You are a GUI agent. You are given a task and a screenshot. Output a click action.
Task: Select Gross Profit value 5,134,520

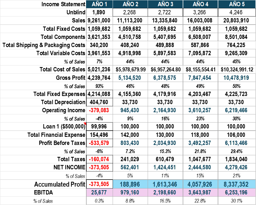pos(130,78)
